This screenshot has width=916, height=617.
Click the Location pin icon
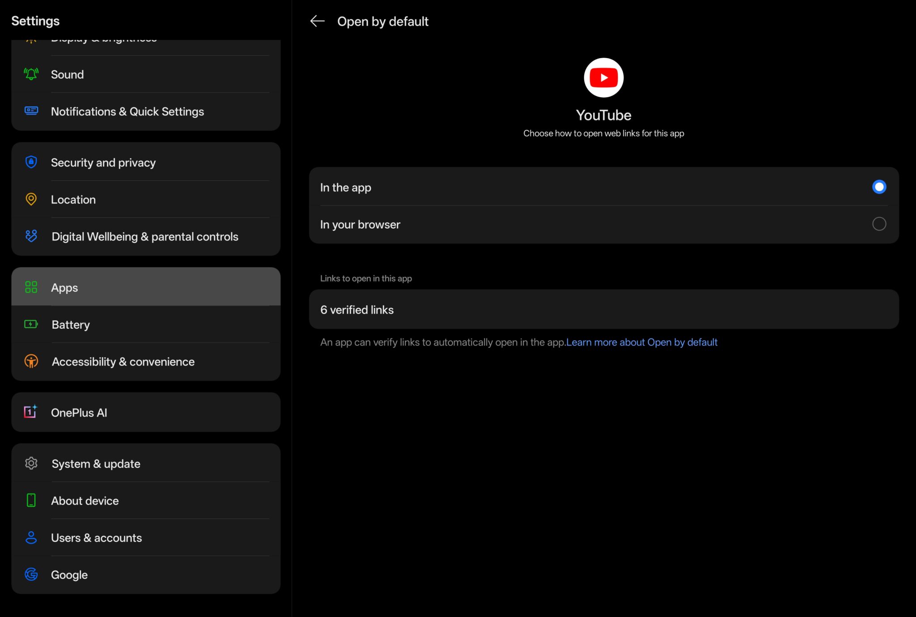point(31,199)
